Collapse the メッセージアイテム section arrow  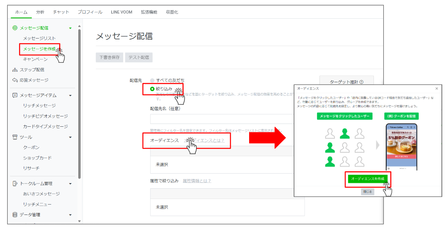tap(70, 95)
